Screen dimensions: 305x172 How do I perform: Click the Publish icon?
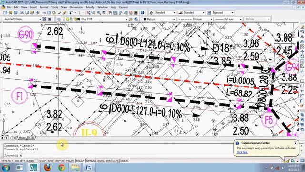(32, 13)
